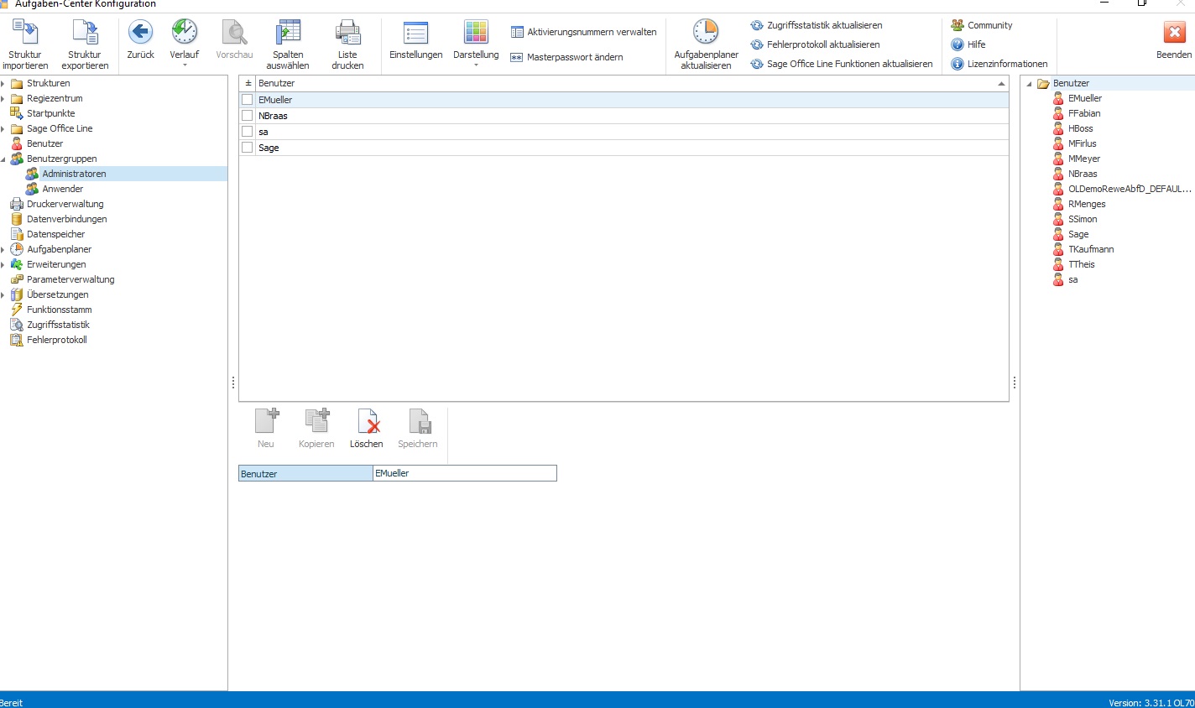Tick the checkbox for EMueller
The image size is (1195, 708).
[x=247, y=100]
